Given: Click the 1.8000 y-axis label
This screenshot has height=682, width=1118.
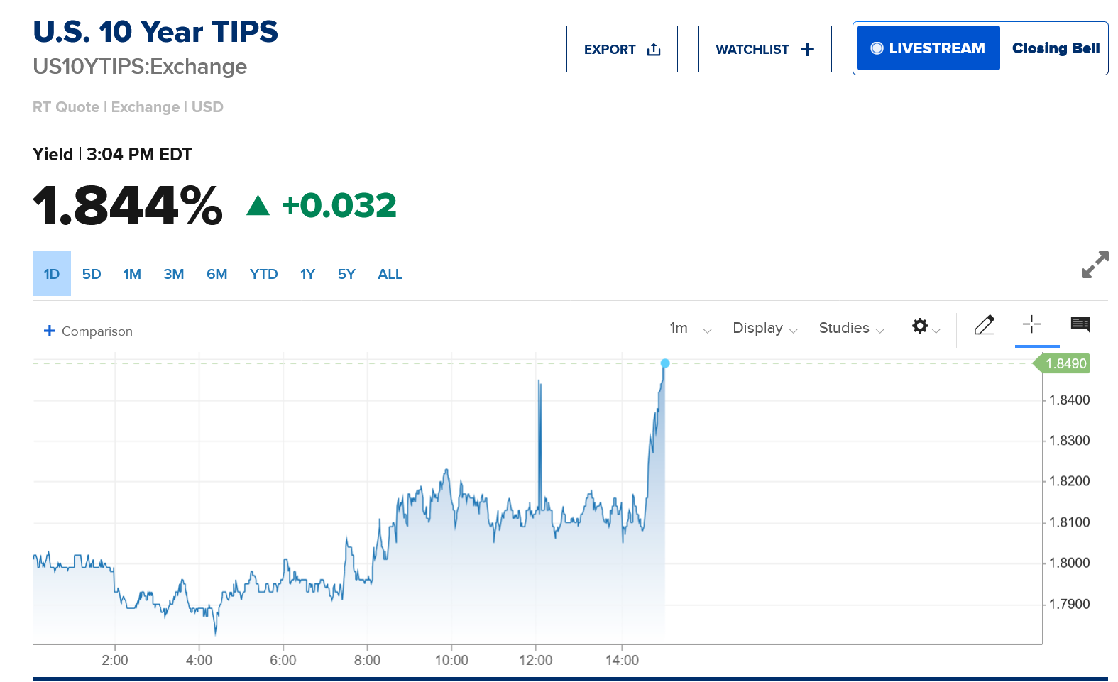Looking at the screenshot, I should [x=1069, y=563].
